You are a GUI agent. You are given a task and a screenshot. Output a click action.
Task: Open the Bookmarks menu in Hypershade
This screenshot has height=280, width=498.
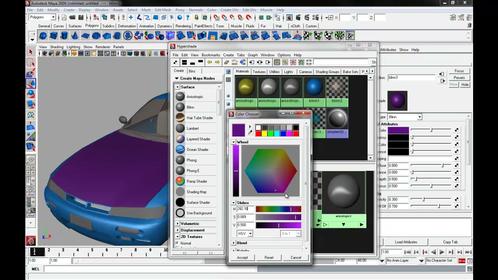coord(210,55)
